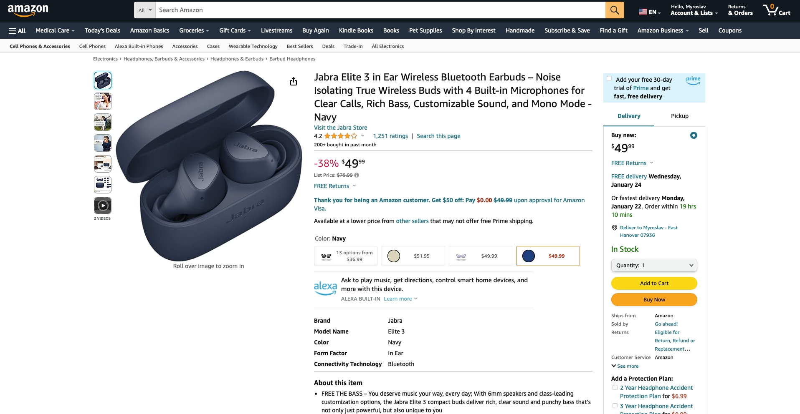
Task: Go to Amazon home via logo
Action: pyautogui.click(x=28, y=10)
